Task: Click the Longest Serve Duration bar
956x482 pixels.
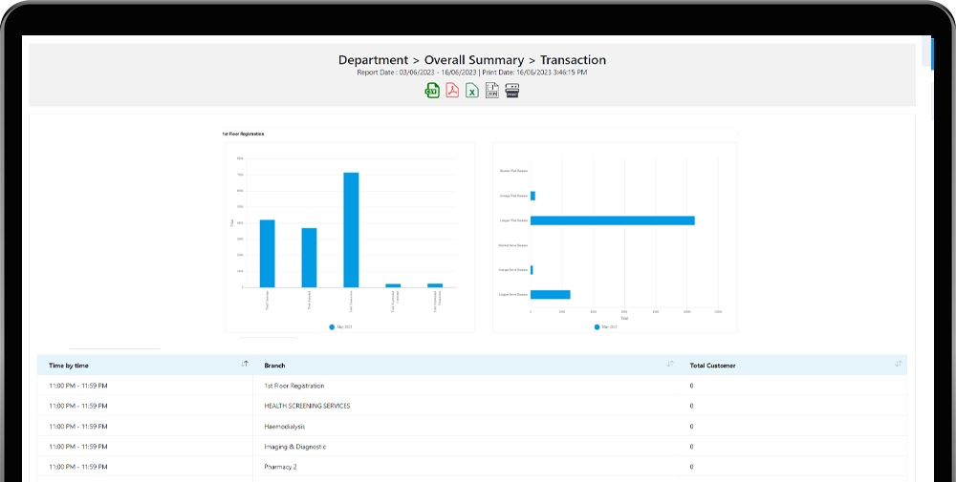Action: pyautogui.click(x=550, y=294)
